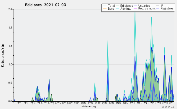177x109 pixels.
Task: Click the '5 h' x-axis label
Action: 47,103
